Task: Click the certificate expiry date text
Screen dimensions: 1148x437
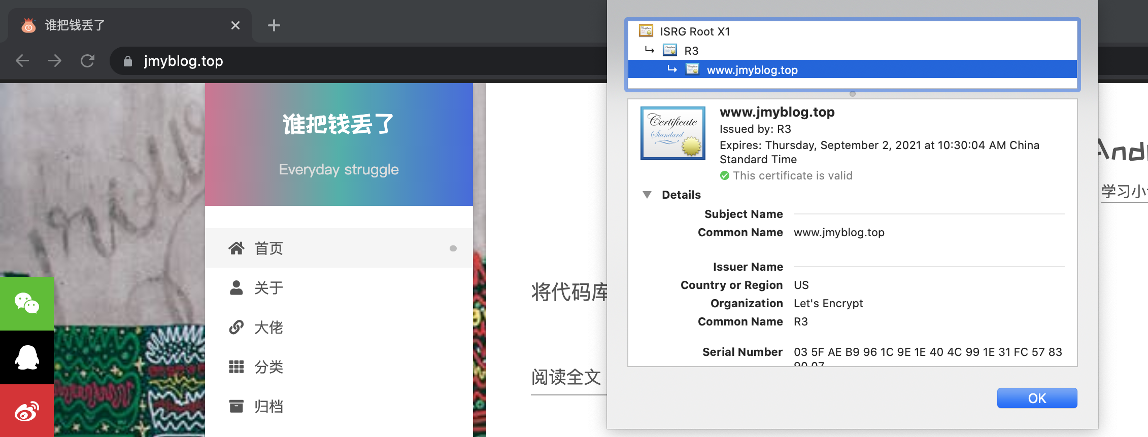Action: pos(879,152)
